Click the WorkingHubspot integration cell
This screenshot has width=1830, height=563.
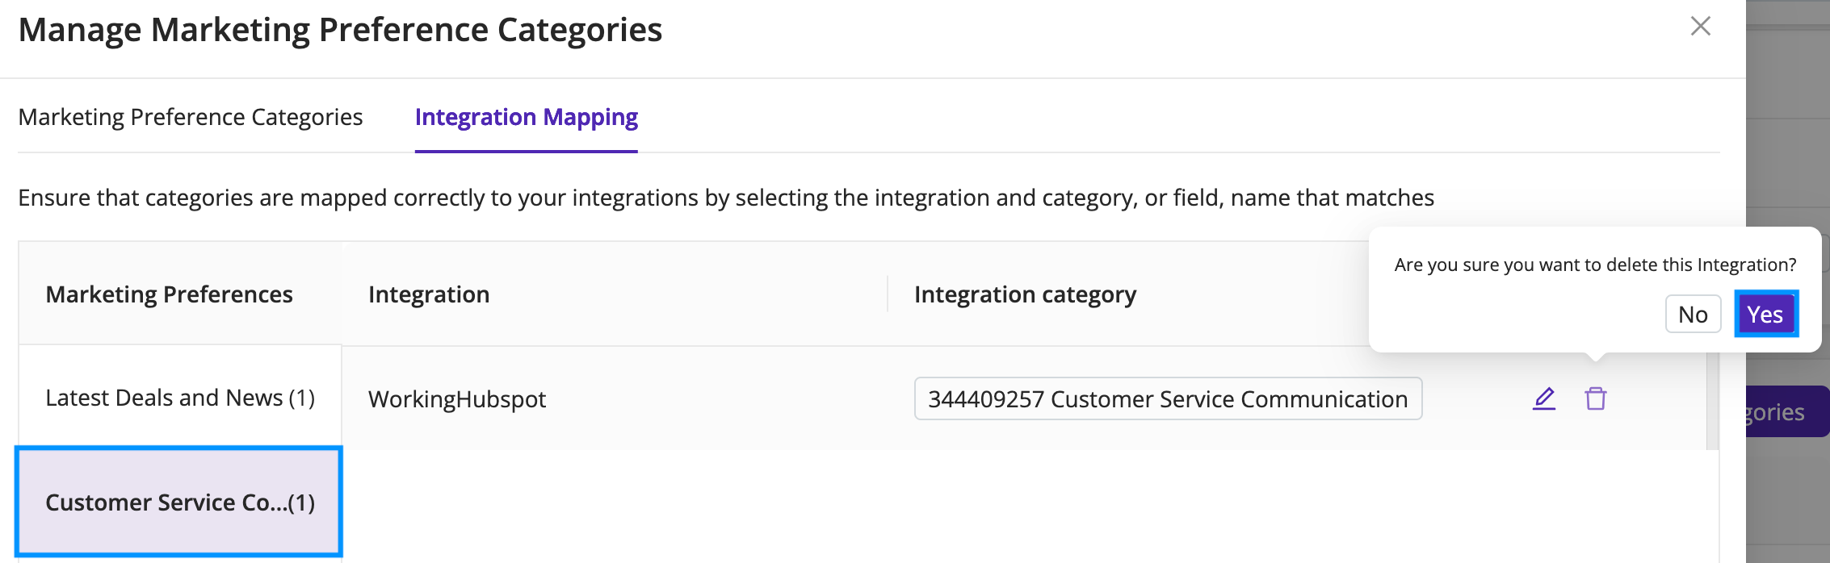(457, 399)
